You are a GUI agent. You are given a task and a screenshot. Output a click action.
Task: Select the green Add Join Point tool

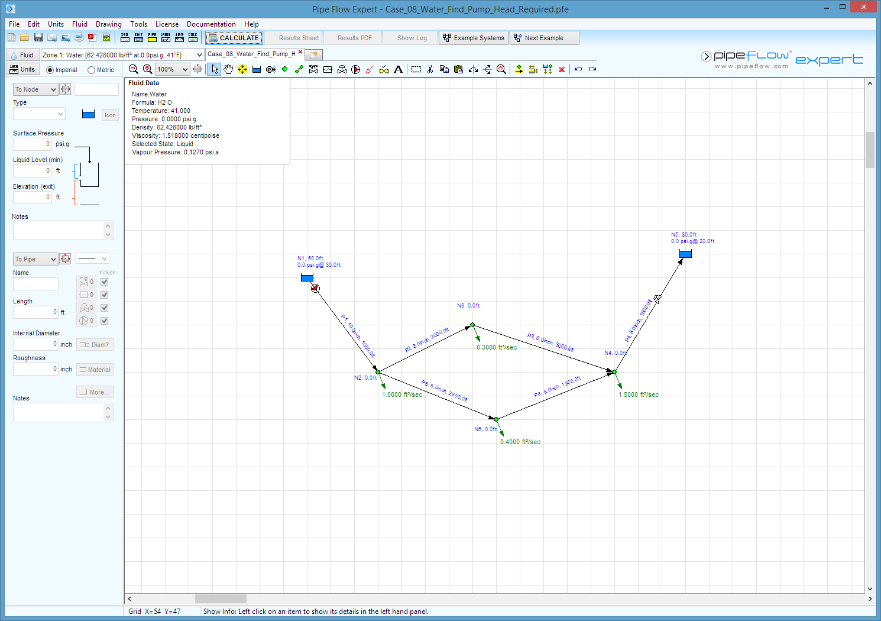tap(285, 69)
